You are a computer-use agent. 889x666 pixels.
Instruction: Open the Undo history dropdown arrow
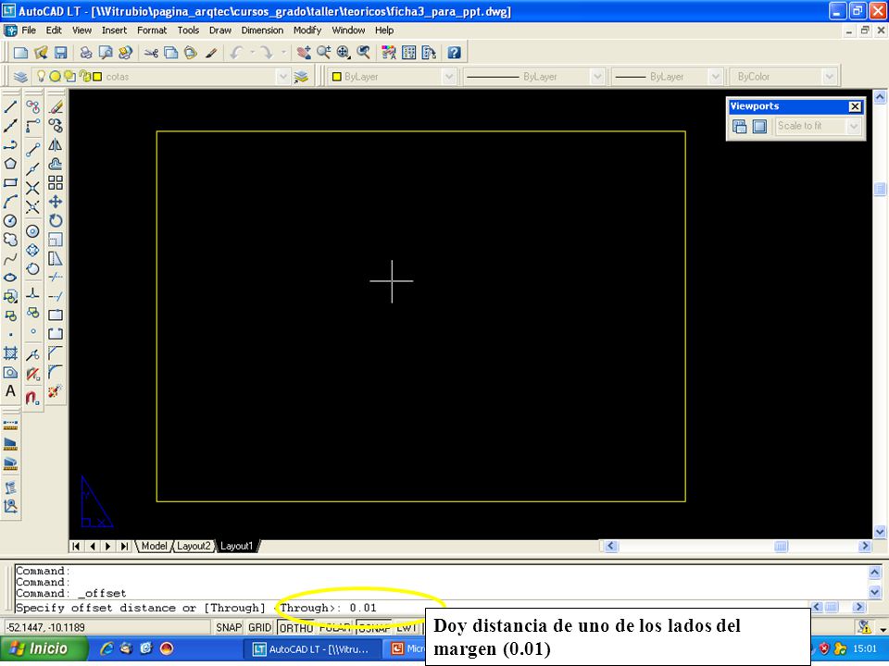tap(252, 53)
